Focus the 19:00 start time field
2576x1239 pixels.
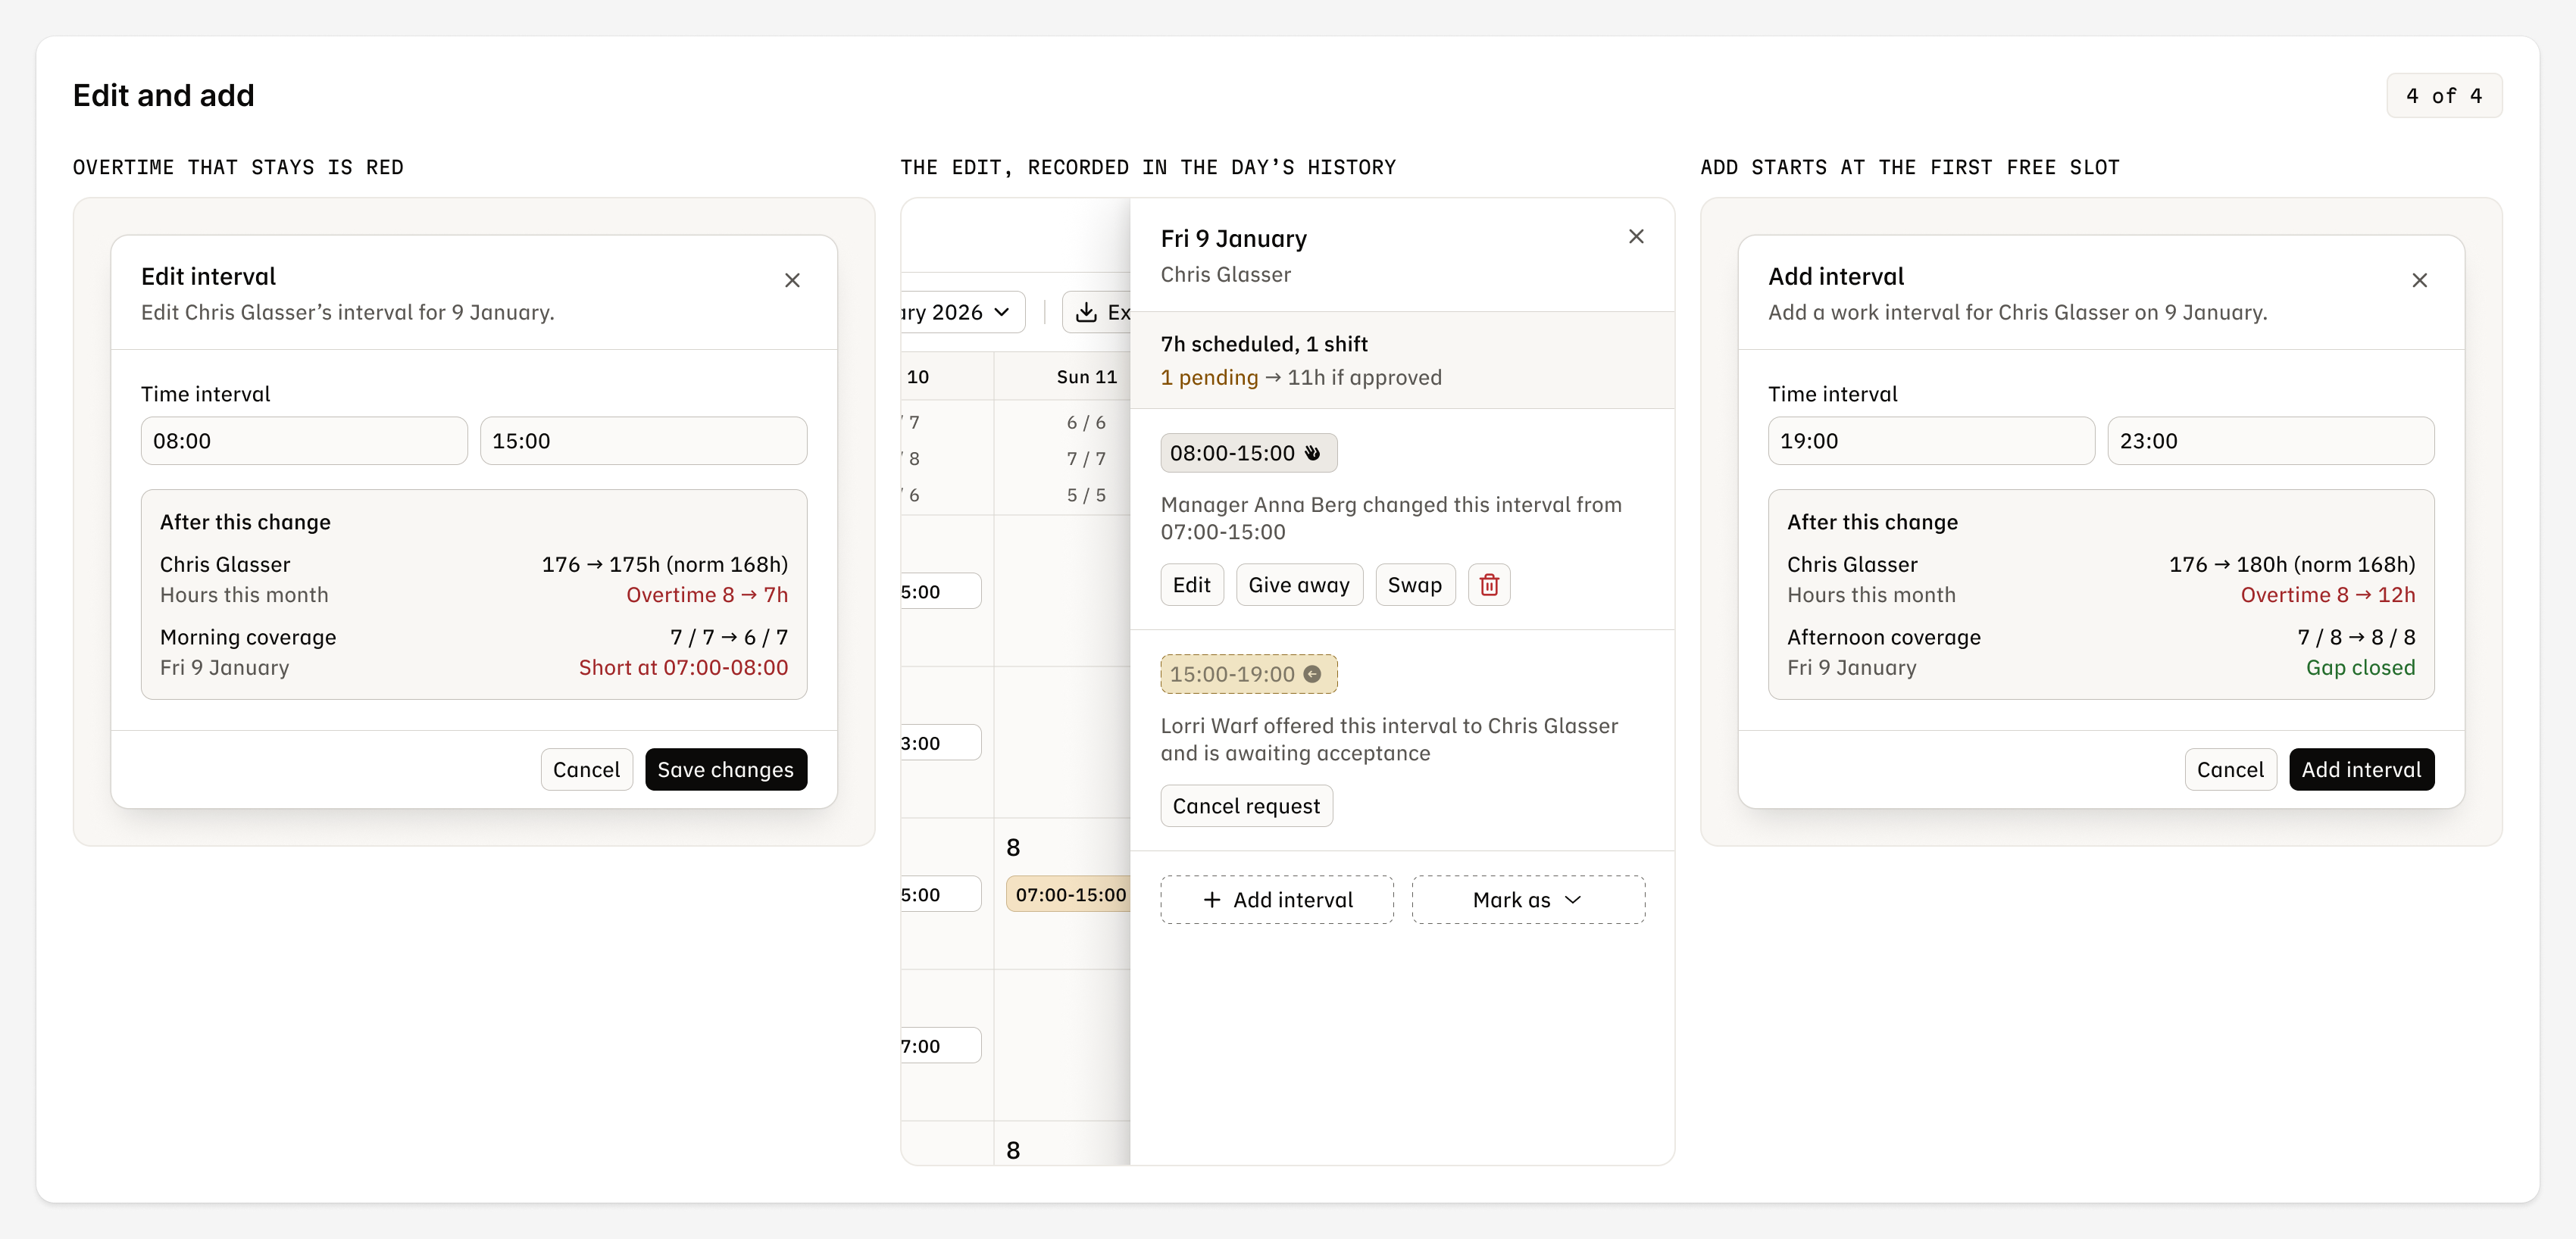click(1931, 441)
